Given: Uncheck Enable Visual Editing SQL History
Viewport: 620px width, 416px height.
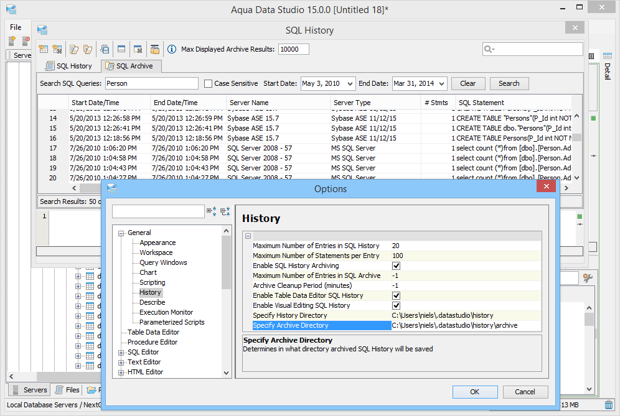Looking at the screenshot, I should coord(396,305).
